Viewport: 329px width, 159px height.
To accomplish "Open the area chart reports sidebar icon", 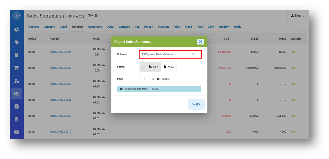I will click(x=17, y=94).
